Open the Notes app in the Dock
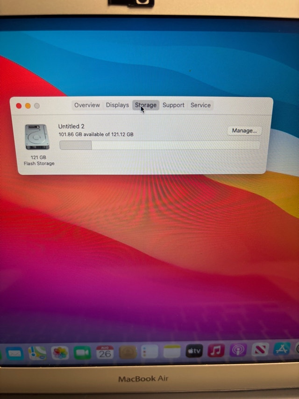This screenshot has height=399, width=299. [172, 351]
